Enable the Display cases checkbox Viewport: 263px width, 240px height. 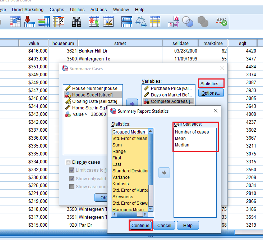click(68, 162)
